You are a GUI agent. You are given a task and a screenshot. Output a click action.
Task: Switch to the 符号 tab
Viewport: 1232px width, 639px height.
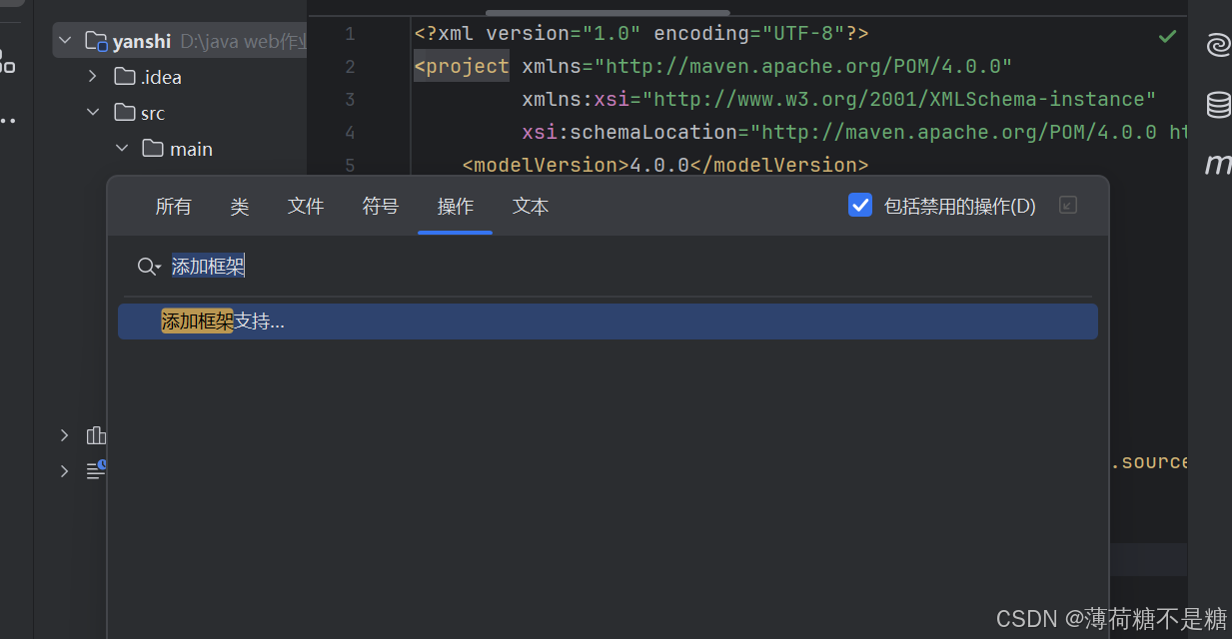381,206
